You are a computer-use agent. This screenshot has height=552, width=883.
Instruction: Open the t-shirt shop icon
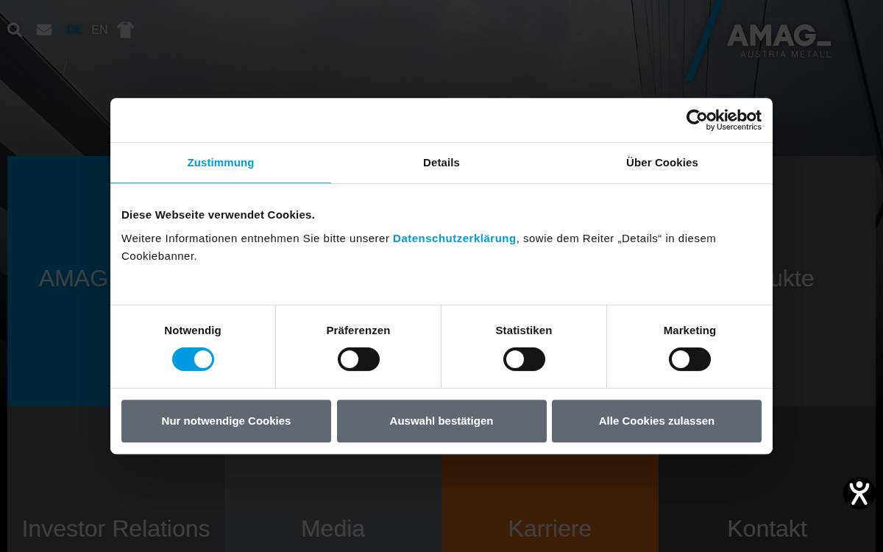tap(126, 29)
